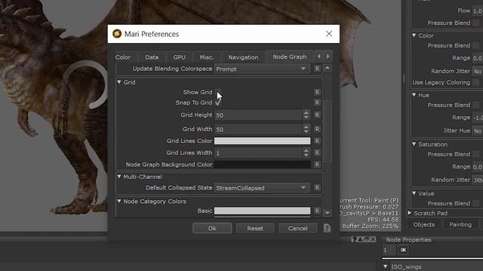Switch to the Objects palette tab

(x=424, y=224)
